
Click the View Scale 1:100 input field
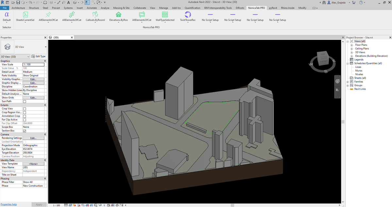pyautogui.click(x=33, y=65)
